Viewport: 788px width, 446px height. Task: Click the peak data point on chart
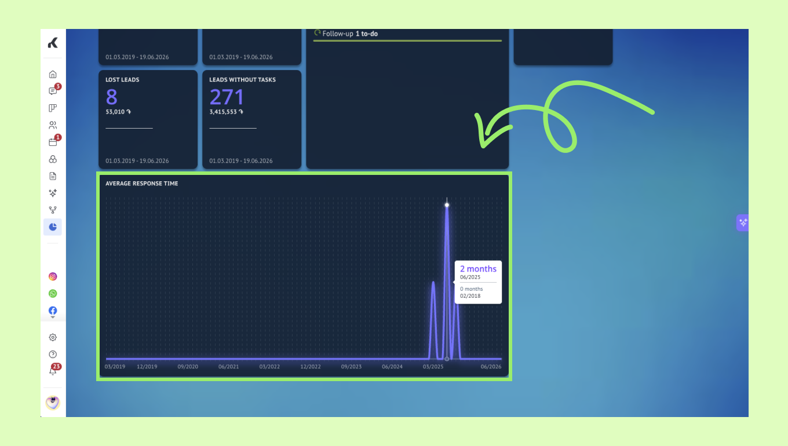(x=447, y=205)
